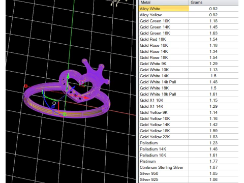Select Gold X1 14K metal
The image size is (244, 183).
point(164,106)
